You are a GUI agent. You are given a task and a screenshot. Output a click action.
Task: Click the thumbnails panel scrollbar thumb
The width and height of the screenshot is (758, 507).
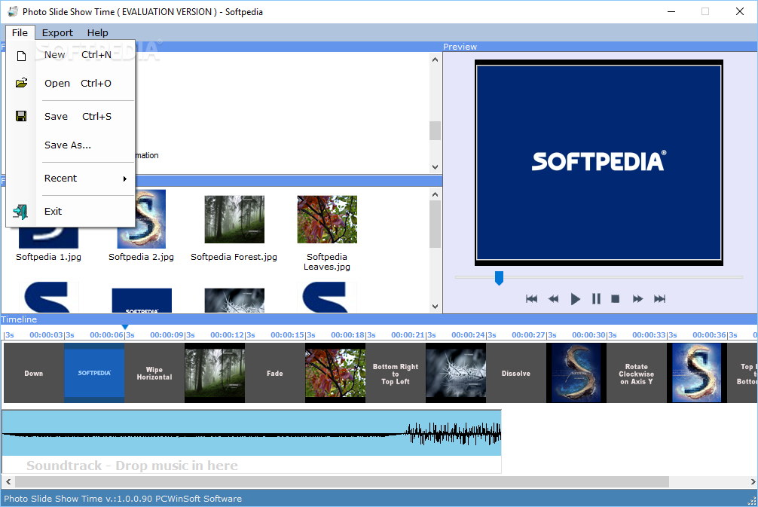point(435,224)
